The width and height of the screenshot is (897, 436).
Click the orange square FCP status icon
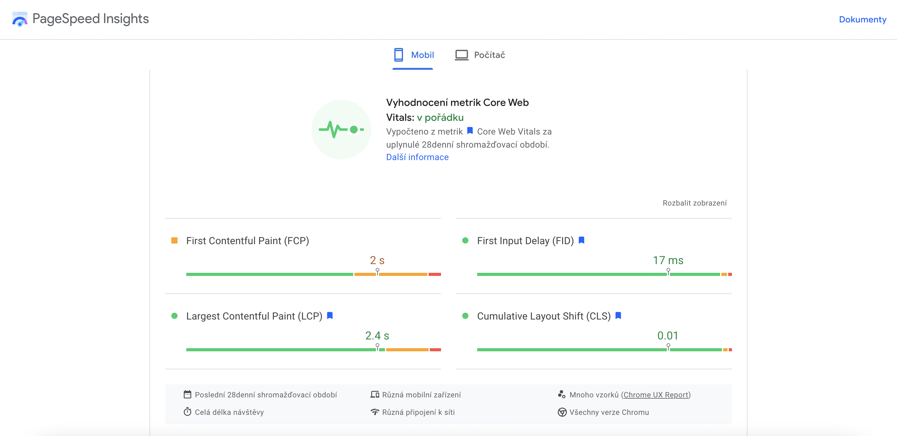coord(174,240)
